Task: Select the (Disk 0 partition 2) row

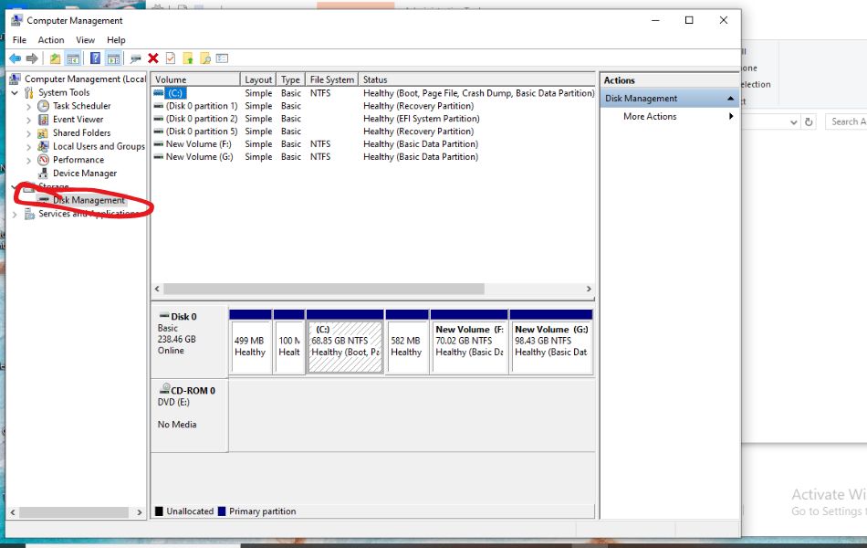Action: click(373, 119)
